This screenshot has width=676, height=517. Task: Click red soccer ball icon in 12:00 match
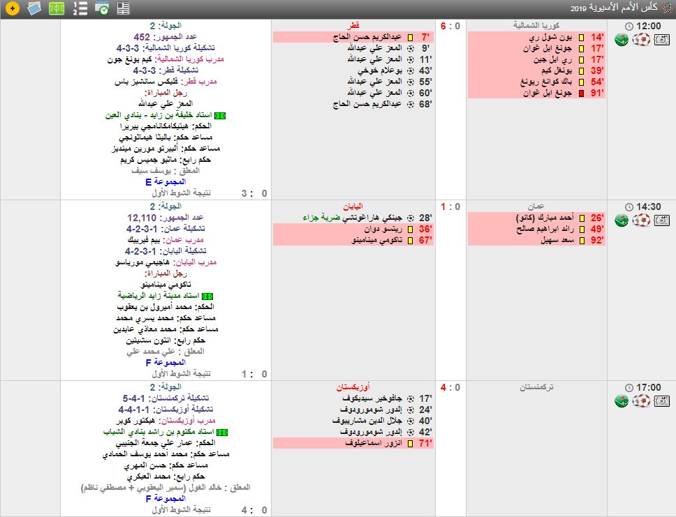pyautogui.click(x=641, y=40)
